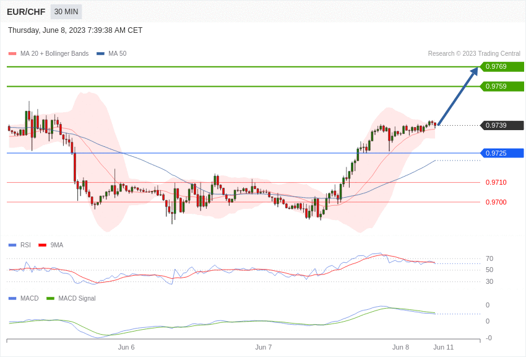Image resolution: width=526 pixels, height=357 pixels.
Task: Select the 30 MIN timeframe badge
Action: pyautogui.click(x=66, y=12)
